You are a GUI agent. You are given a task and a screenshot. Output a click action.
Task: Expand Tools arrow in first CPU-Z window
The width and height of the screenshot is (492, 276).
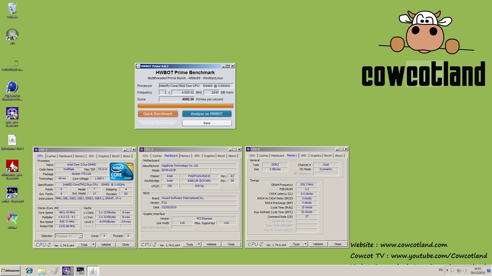tap(94, 245)
